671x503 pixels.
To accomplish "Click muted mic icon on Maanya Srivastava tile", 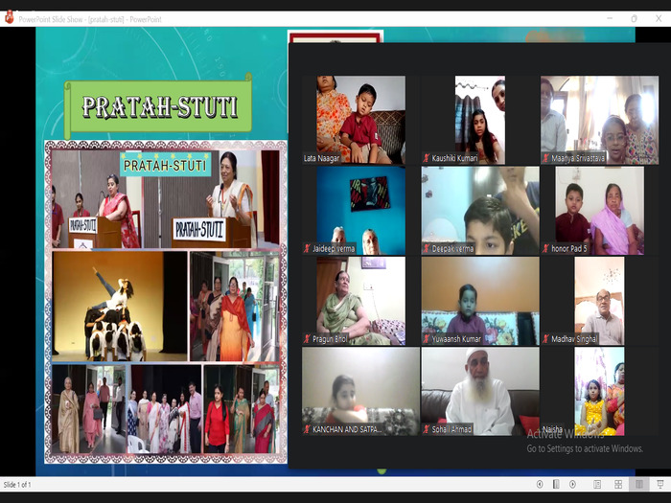I will click(x=545, y=158).
